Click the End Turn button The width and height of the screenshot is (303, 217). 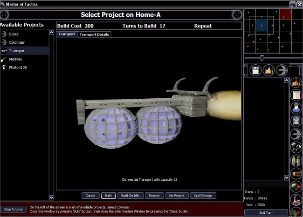coord(266,212)
